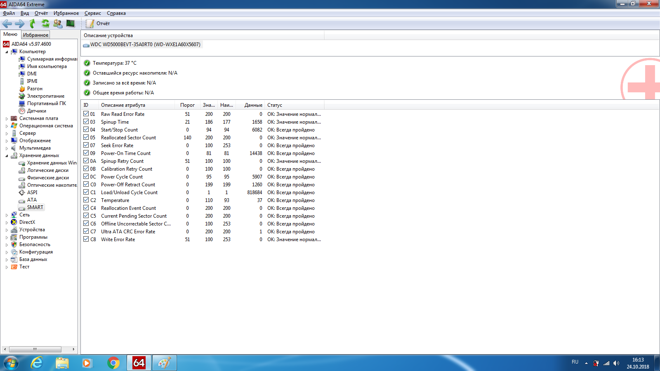660x371 pixels.
Task: Expand the Отображение tree node
Action: click(7, 141)
